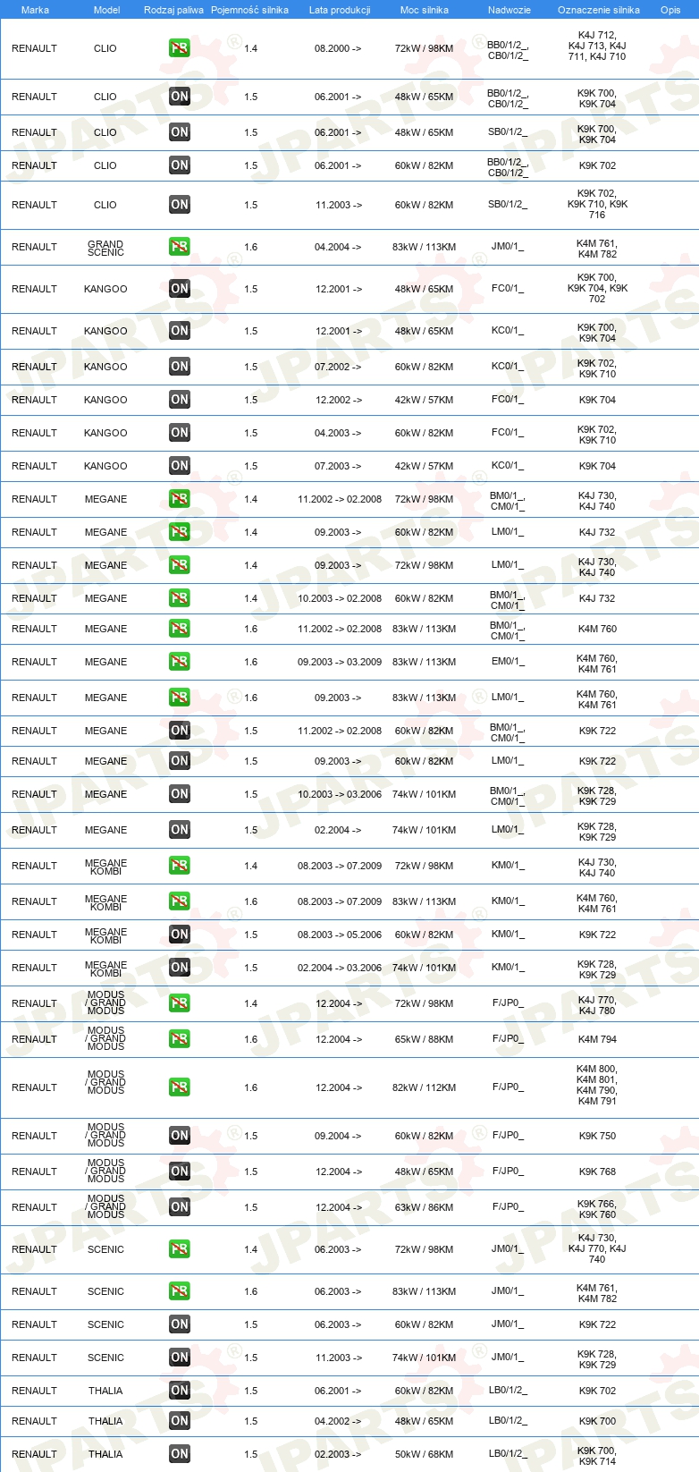699x1472 pixels.
Task: Click diesel icon for THALIA 04.2002
Action: coord(180,1421)
